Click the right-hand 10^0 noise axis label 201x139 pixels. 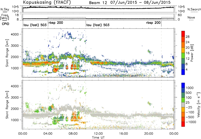(181, 11)
